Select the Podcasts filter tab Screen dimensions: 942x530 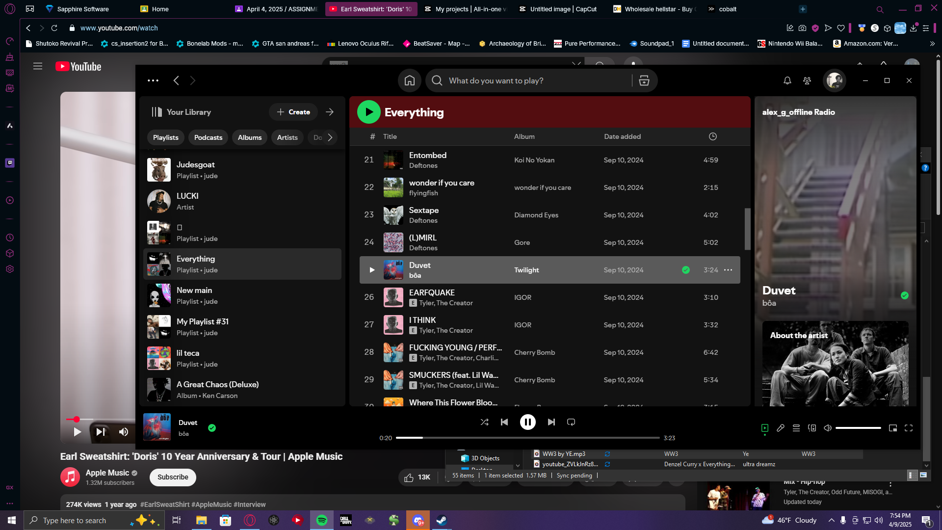pyautogui.click(x=208, y=137)
